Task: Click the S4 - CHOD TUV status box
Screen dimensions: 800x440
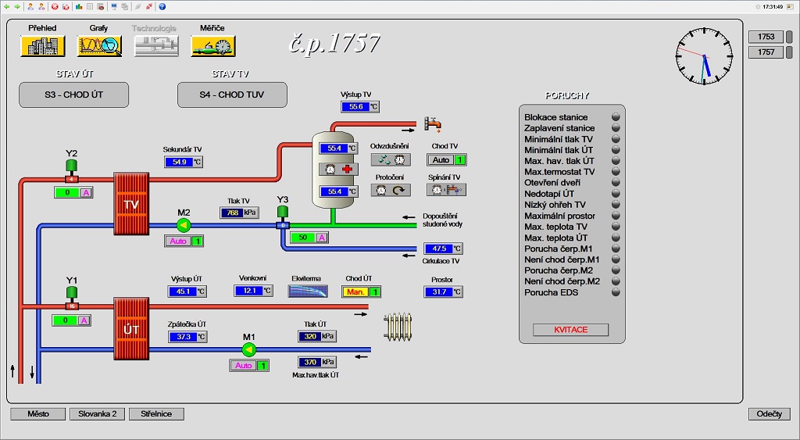Action: point(232,95)
